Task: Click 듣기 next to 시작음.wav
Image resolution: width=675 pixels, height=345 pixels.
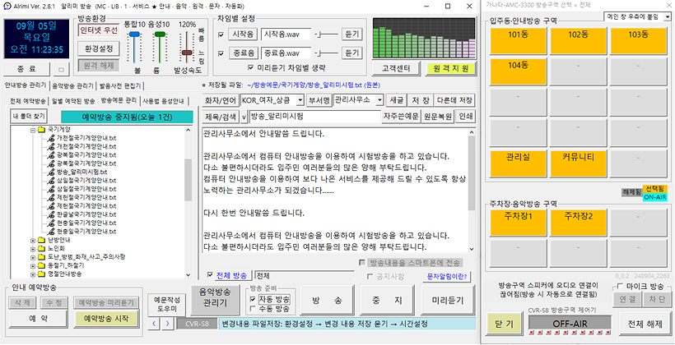Action: pos(351,34)
